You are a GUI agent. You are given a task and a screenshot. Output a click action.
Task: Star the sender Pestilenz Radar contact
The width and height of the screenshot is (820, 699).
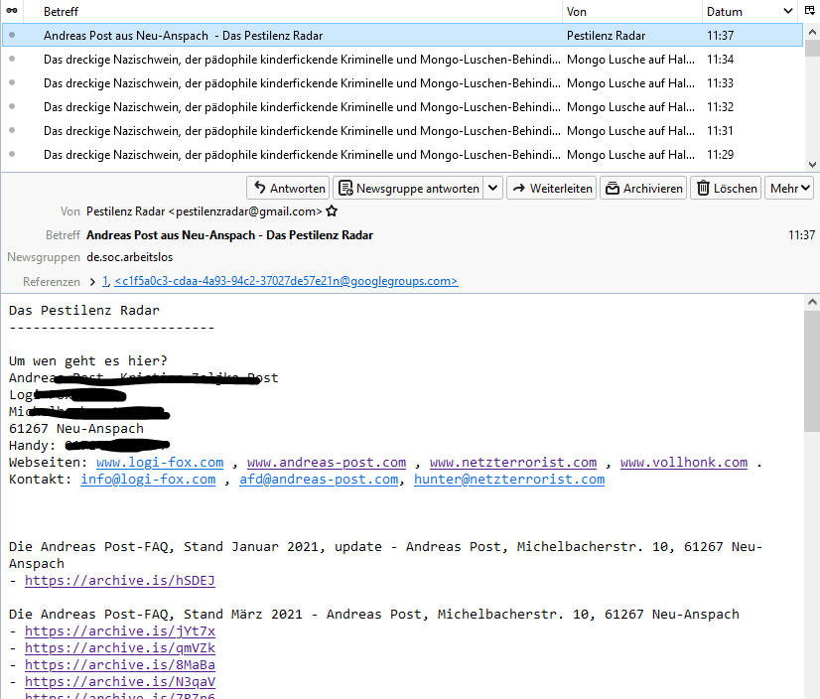tap(332, 210)
